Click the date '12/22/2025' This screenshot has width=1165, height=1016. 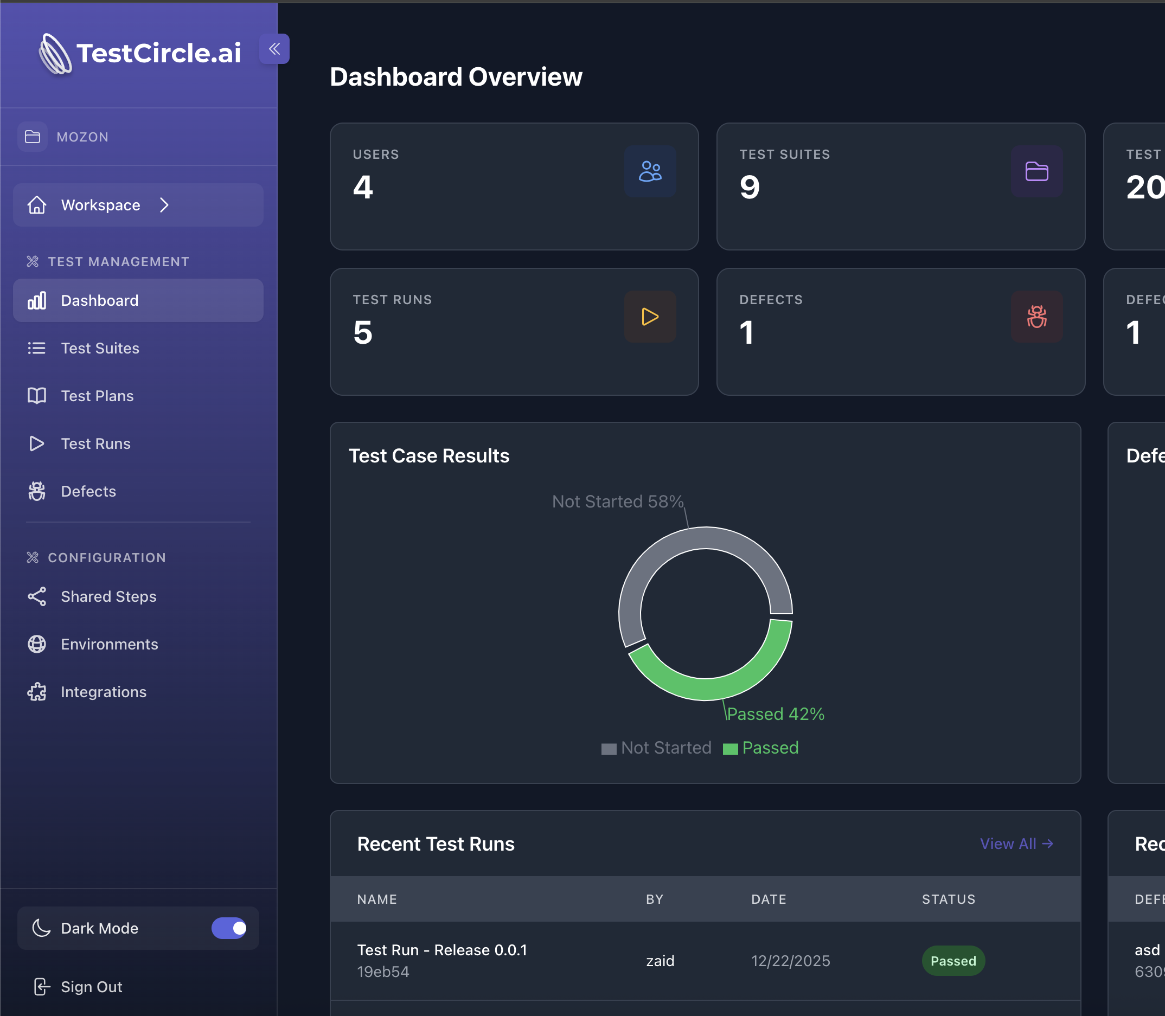(x=791, y=961)
